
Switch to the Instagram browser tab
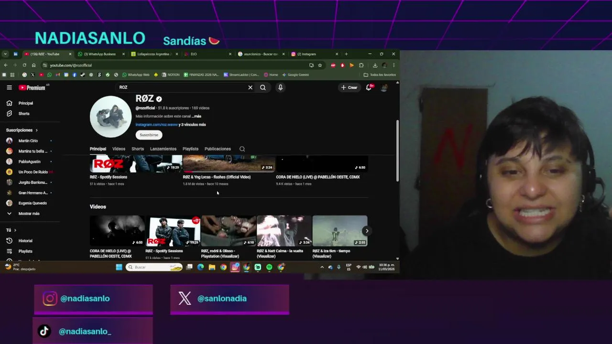[315, 54]
